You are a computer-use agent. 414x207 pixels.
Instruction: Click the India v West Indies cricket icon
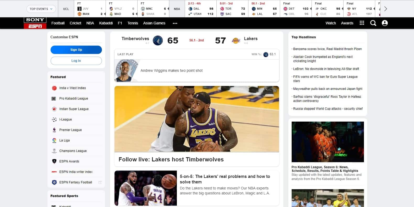click(x=54, y=88)
